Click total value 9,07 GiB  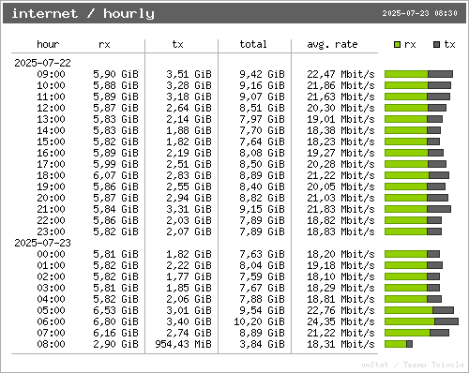(262, 97)
